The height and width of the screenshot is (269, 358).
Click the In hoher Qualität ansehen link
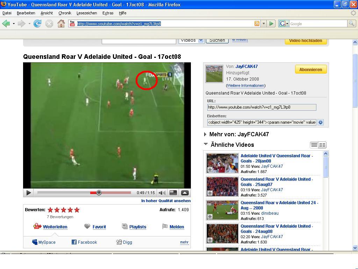166,201
